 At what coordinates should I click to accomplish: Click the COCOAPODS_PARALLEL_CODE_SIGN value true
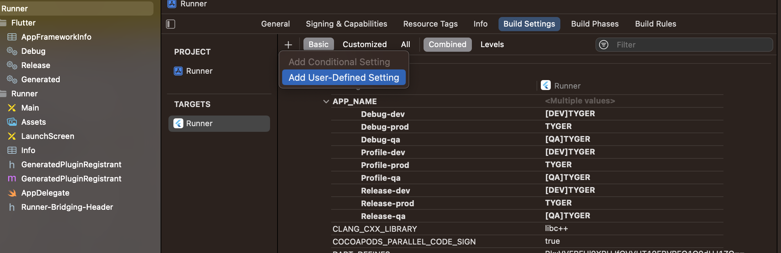coord(553,241)
